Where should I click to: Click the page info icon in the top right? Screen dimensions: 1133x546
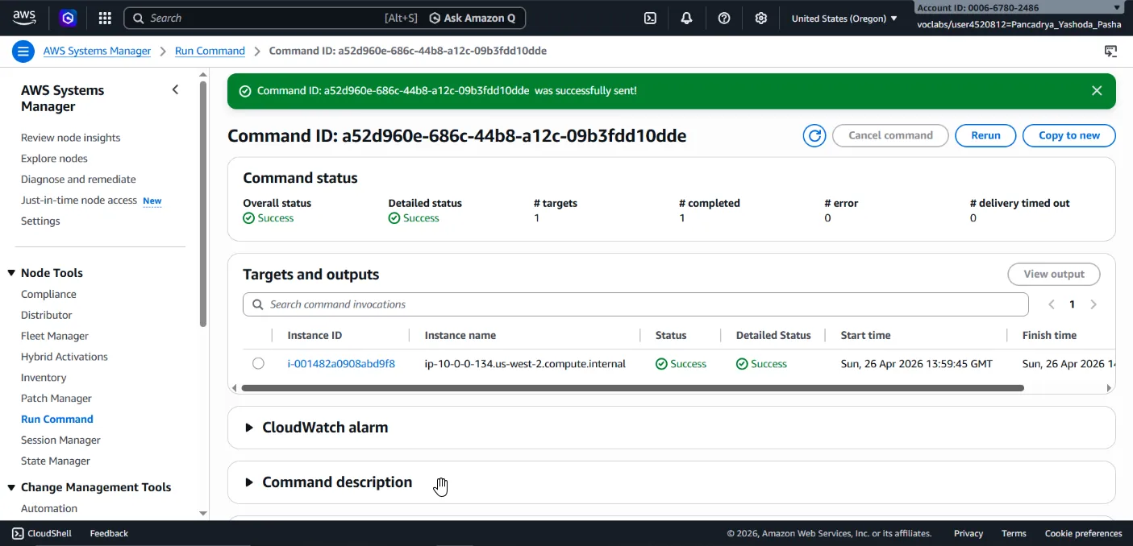pos(1110,52)
